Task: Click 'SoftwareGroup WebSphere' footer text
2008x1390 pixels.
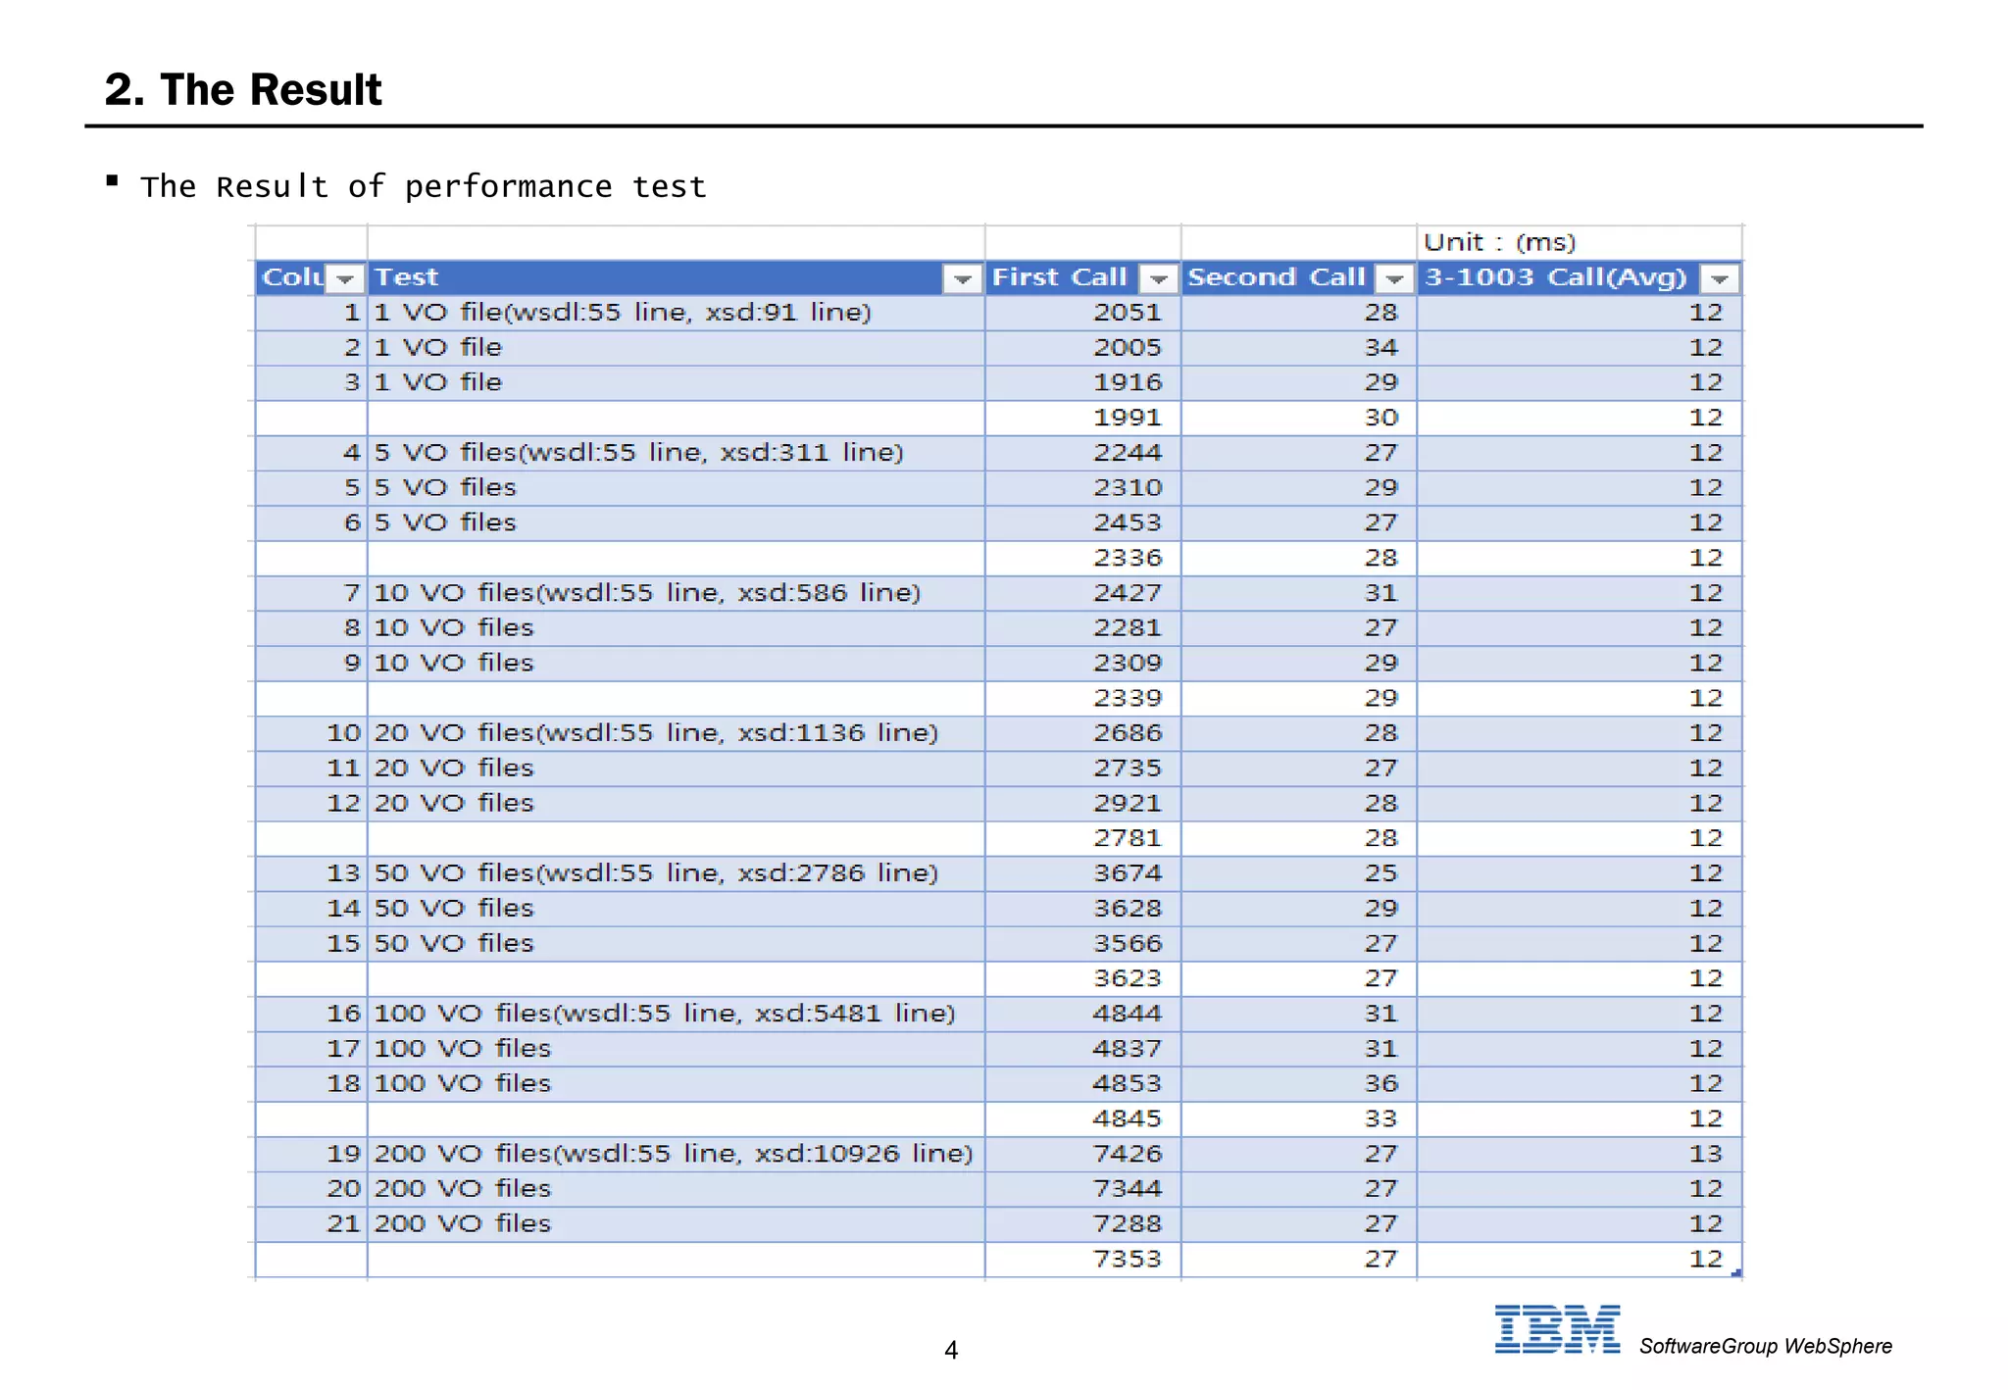Action: [x=1766, y=1346]
